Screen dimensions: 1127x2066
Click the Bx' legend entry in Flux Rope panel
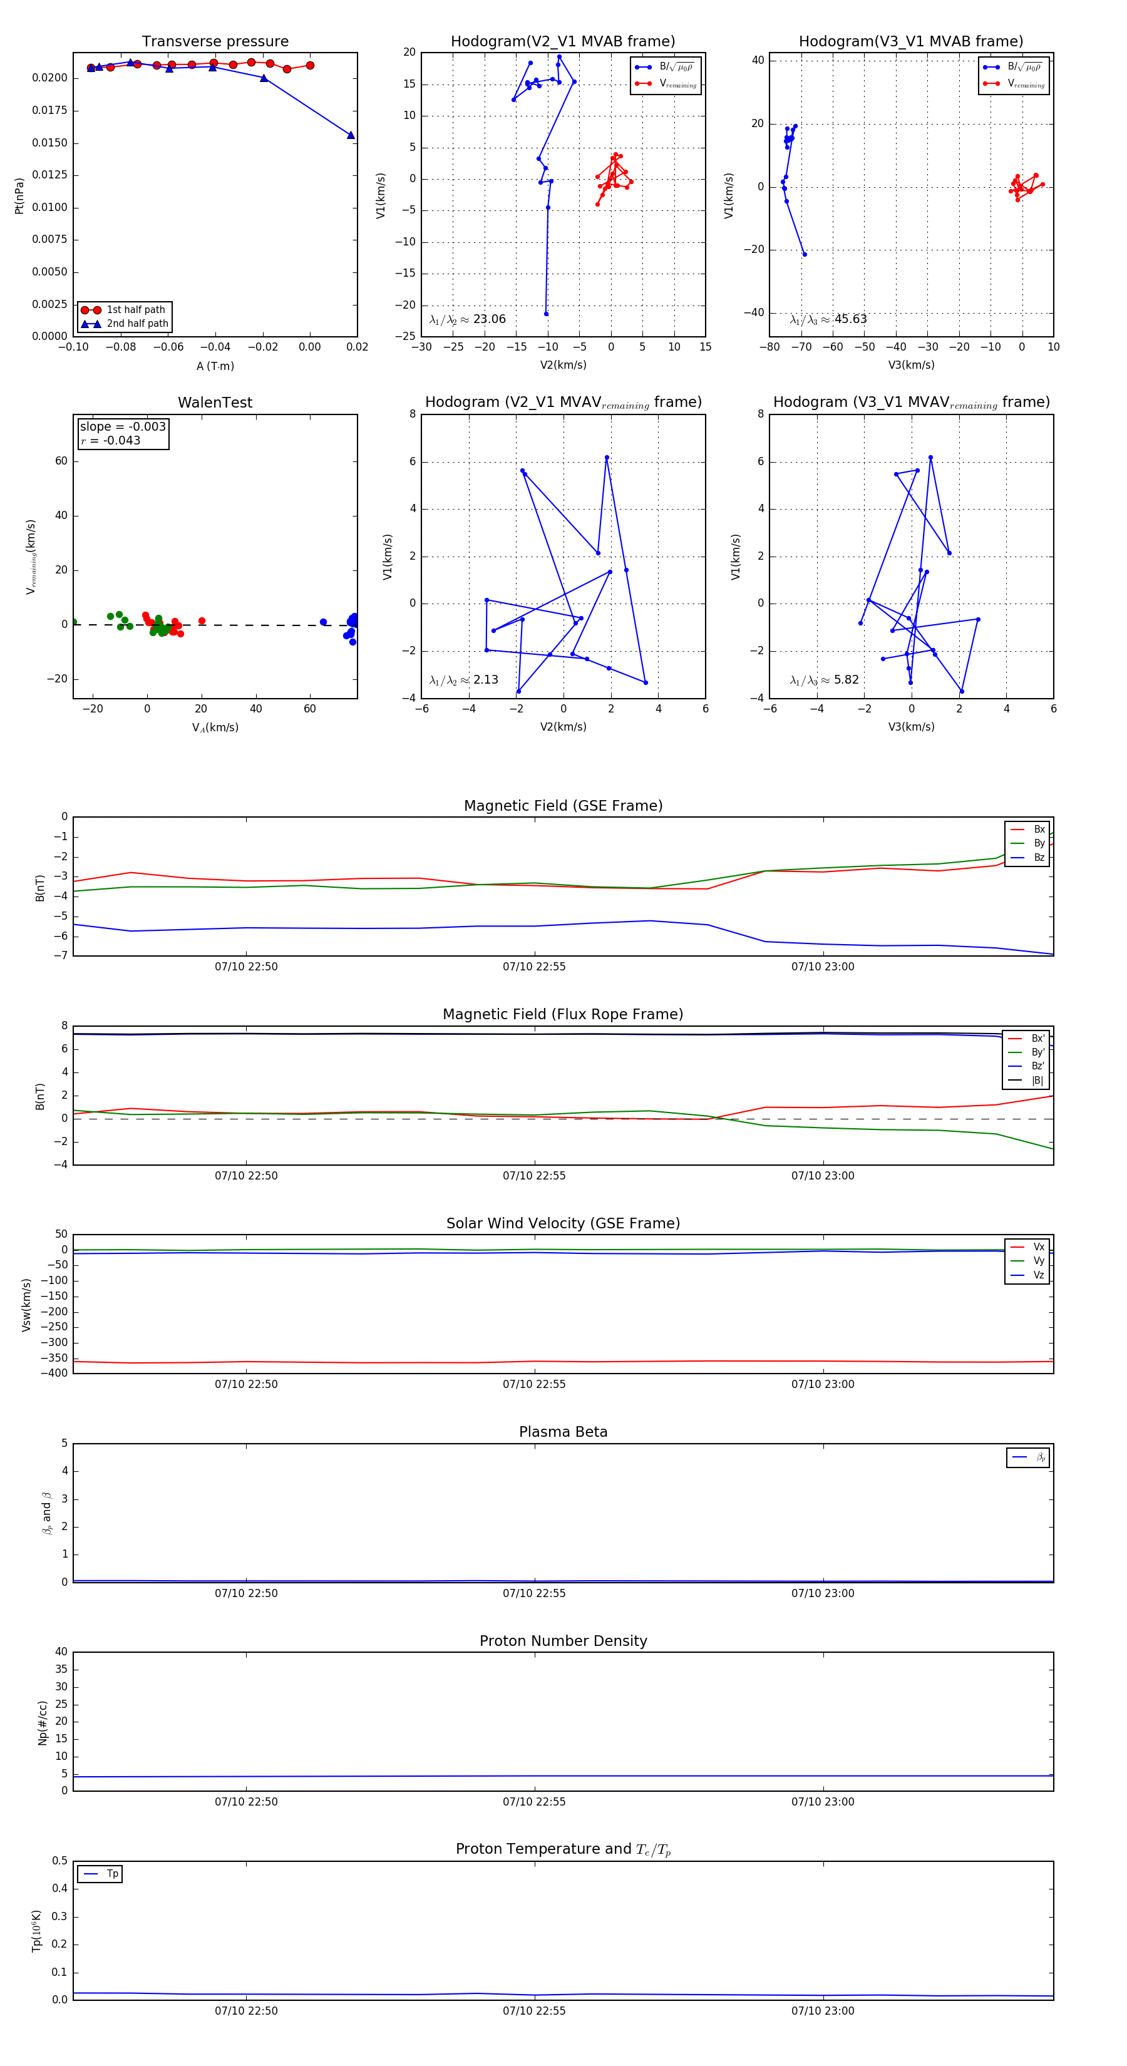click(x=1027, y=1039)
